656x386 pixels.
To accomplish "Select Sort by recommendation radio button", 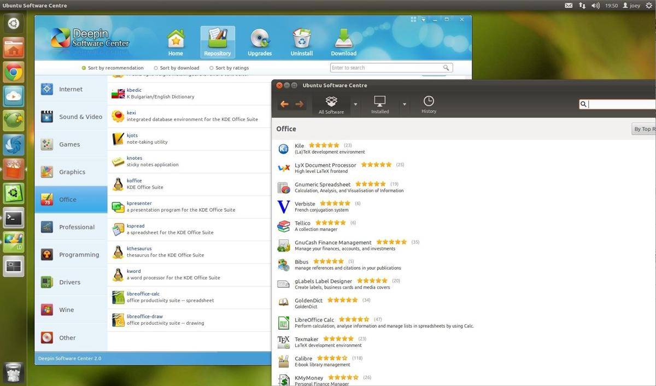I will pyautogui.click(x=113, y=68).
